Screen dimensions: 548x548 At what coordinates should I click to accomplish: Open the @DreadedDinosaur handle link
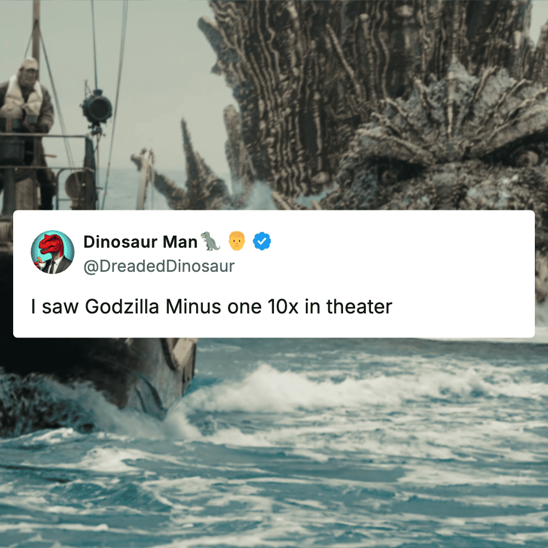159,266
